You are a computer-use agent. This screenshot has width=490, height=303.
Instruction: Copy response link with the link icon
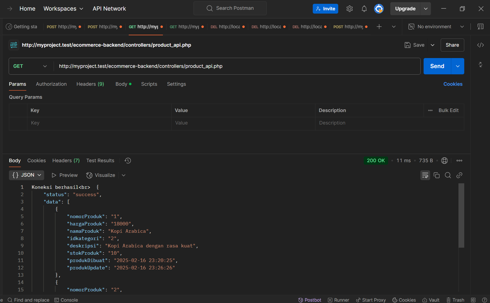459,175
